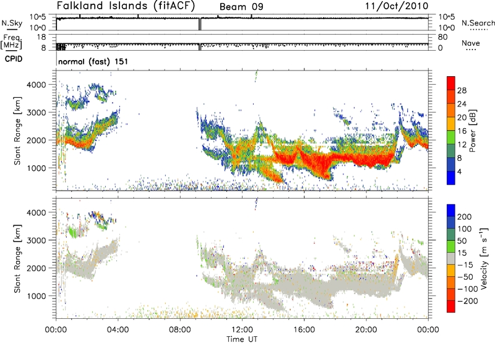Click the red bottom segment of Velocity color bar

click(x=451, y=306)
